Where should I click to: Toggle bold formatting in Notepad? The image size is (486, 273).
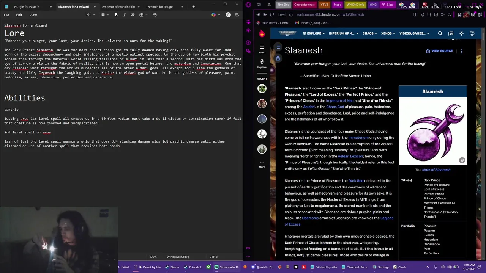coord(116,15)
